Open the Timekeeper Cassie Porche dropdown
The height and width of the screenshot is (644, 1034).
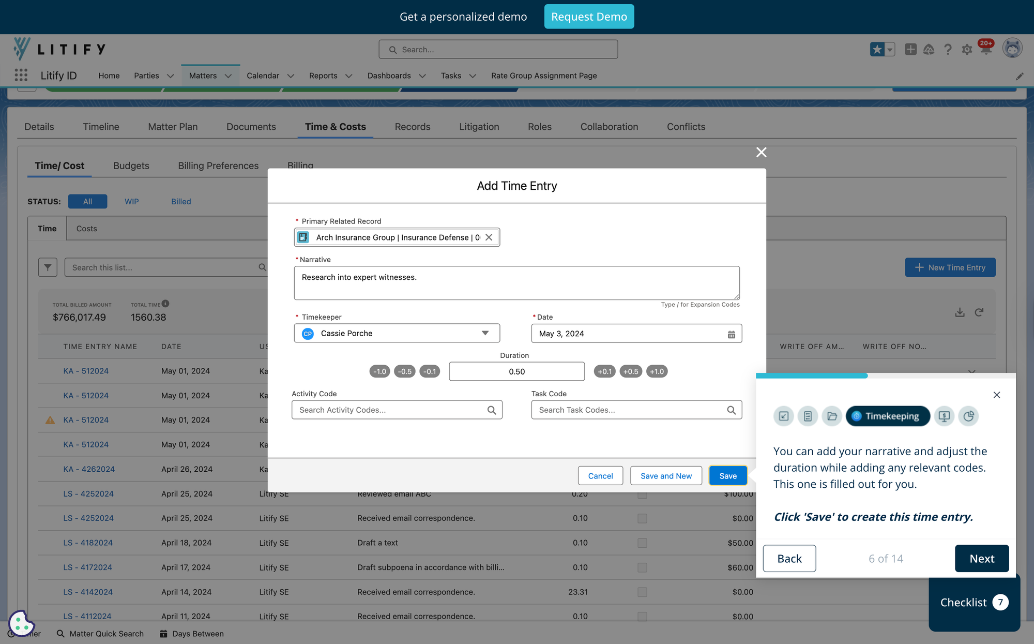[x=485, y=333]
